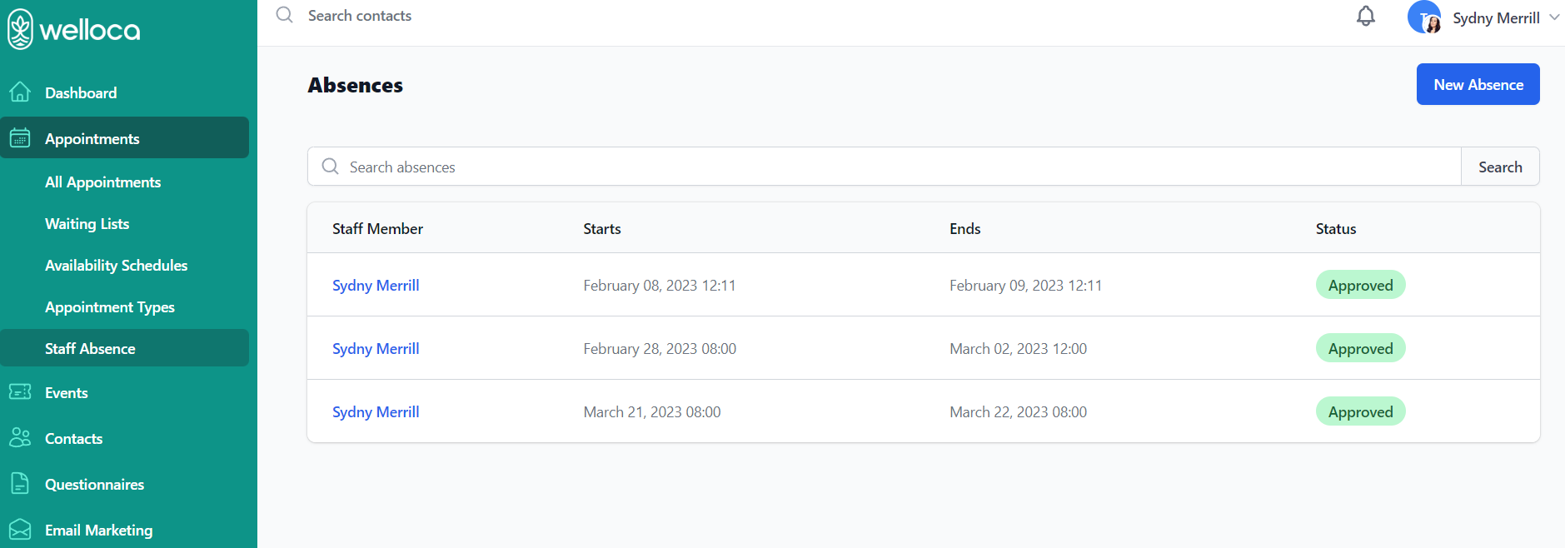The image size is (1565, 548).
Task: Click the Contacts people icon
Action: 20,438
